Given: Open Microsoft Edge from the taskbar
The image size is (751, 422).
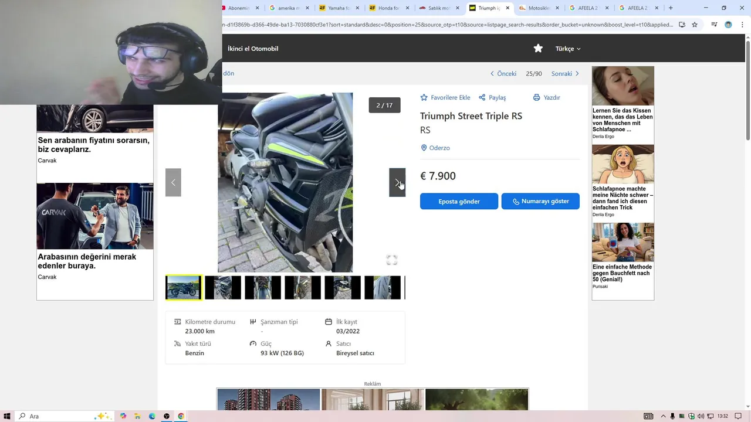Looking at the screenshot, I should (152, 416).
